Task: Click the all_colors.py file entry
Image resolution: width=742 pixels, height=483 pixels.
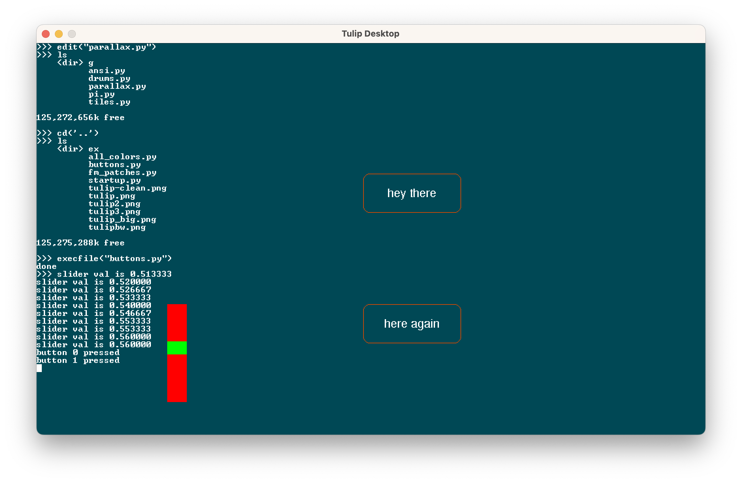Action: pos(122,157)
